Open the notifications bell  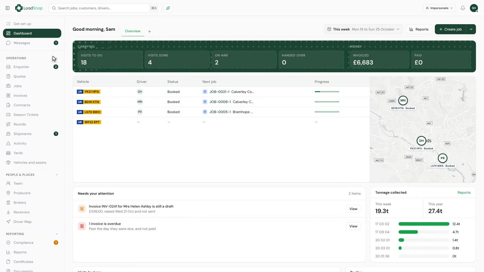462,8
